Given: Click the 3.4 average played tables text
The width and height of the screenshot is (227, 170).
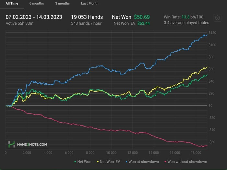Looking at the screenshot, I should 186,23.
